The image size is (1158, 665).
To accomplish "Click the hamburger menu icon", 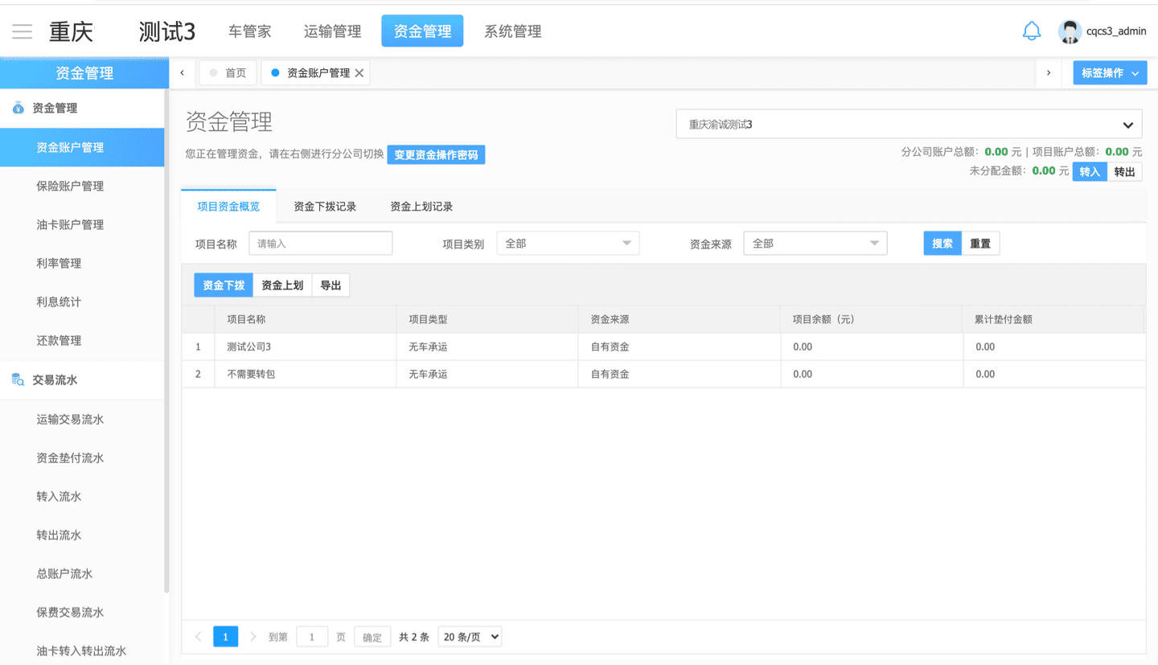I will [x=22, y=31].
